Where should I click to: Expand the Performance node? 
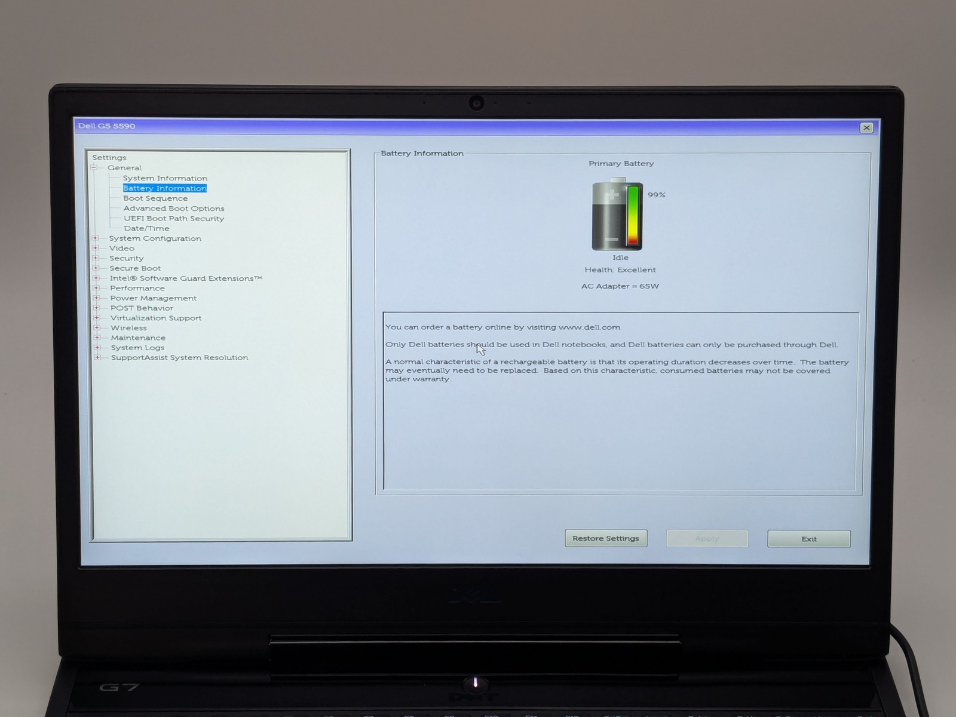point(96,288)
